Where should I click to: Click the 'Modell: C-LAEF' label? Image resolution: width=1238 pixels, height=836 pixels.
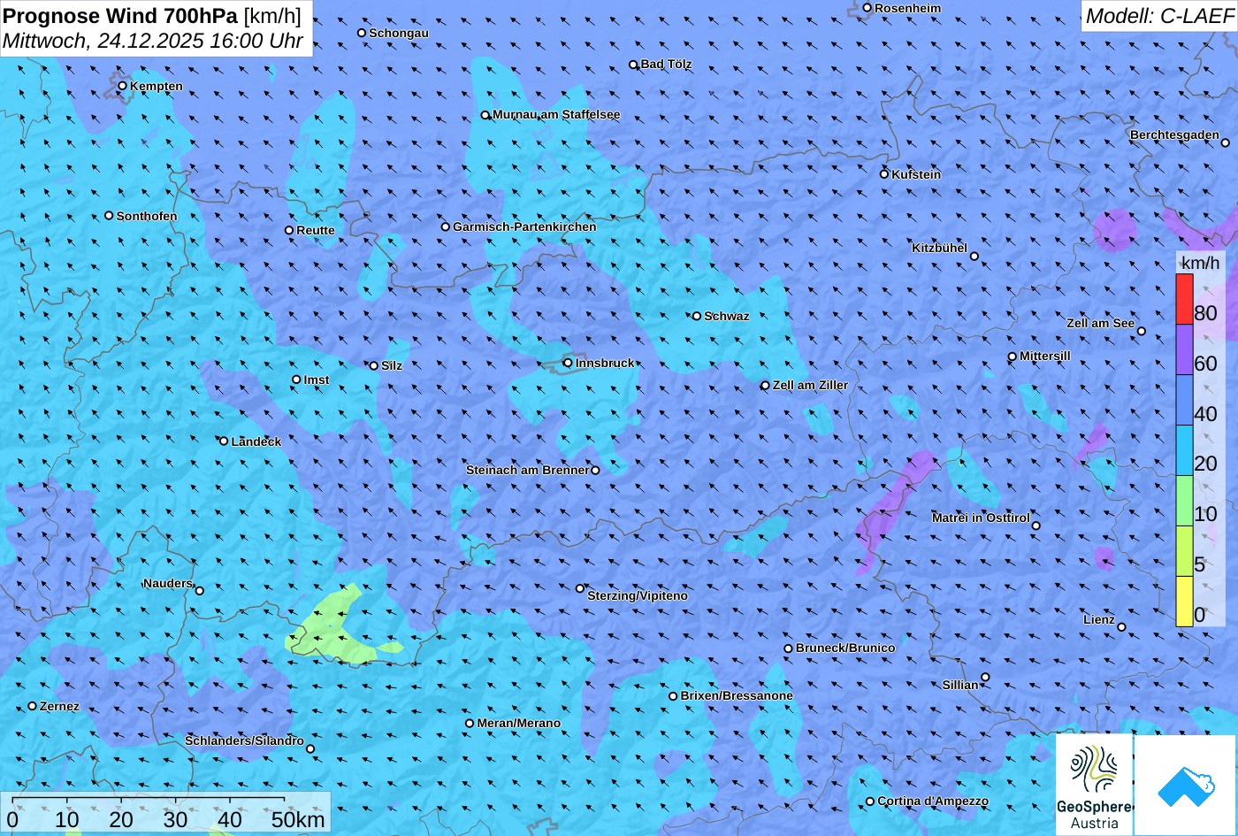(x=1158, y=15)
